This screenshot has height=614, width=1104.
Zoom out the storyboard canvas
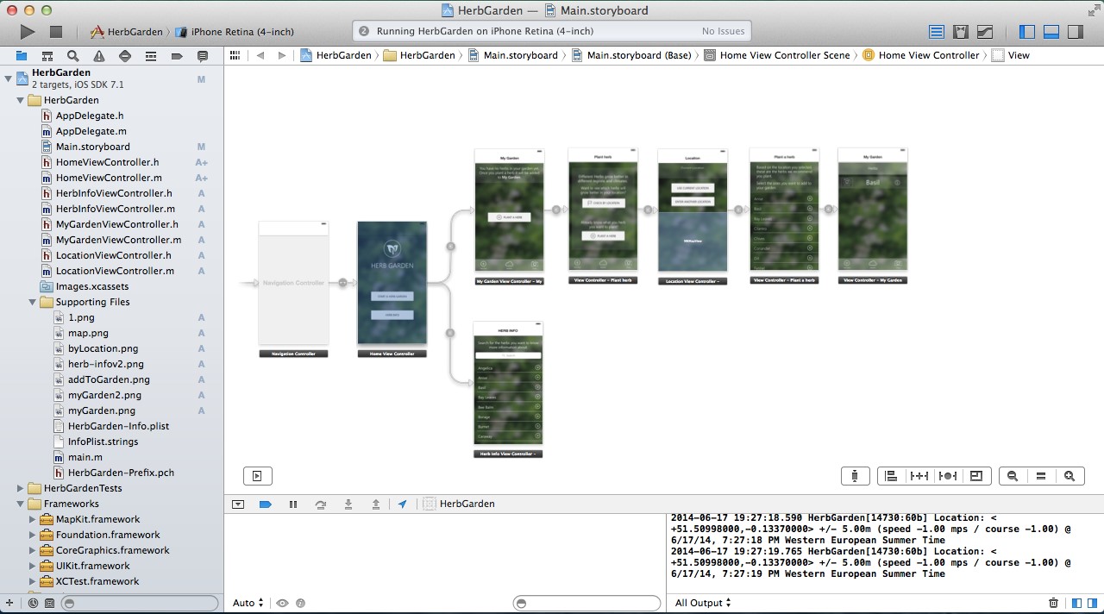tap(1013, 476)
